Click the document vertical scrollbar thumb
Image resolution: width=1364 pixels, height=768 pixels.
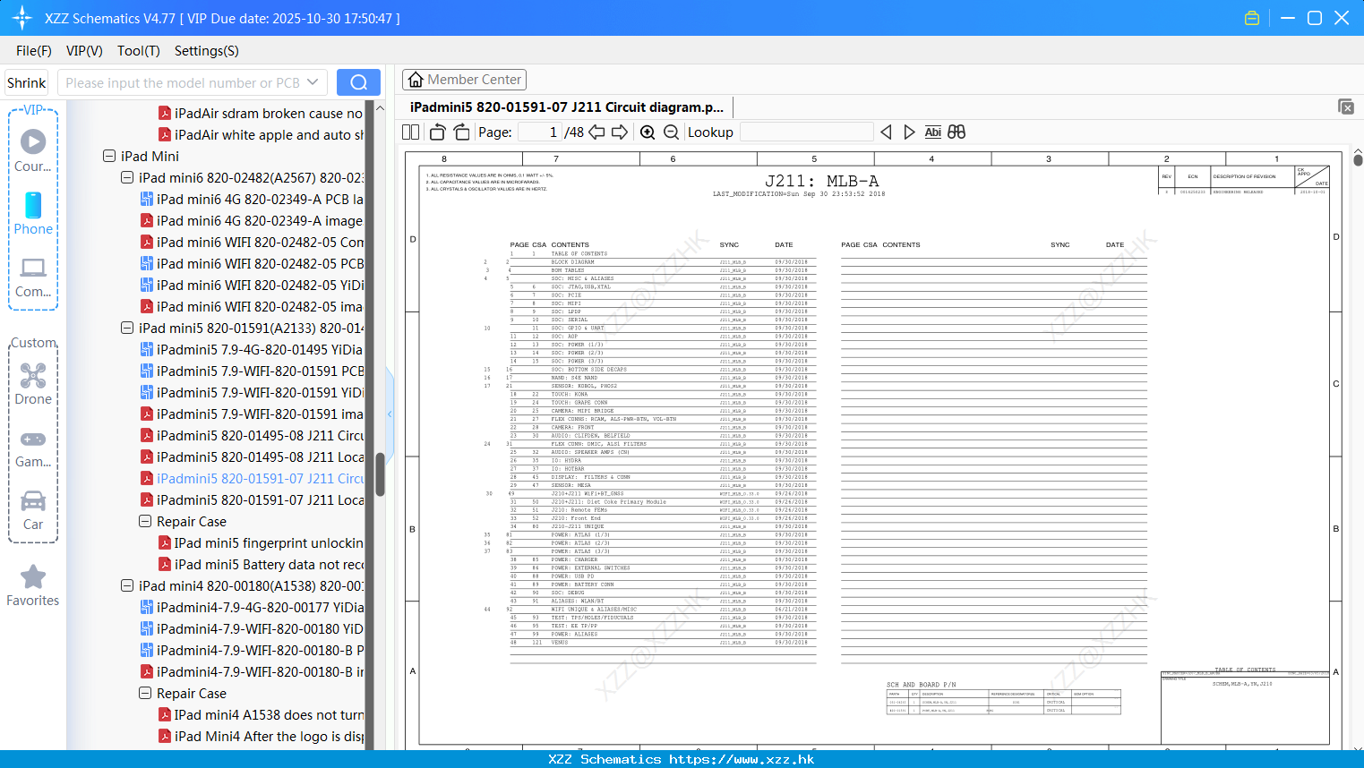(x=1358, y=159)
